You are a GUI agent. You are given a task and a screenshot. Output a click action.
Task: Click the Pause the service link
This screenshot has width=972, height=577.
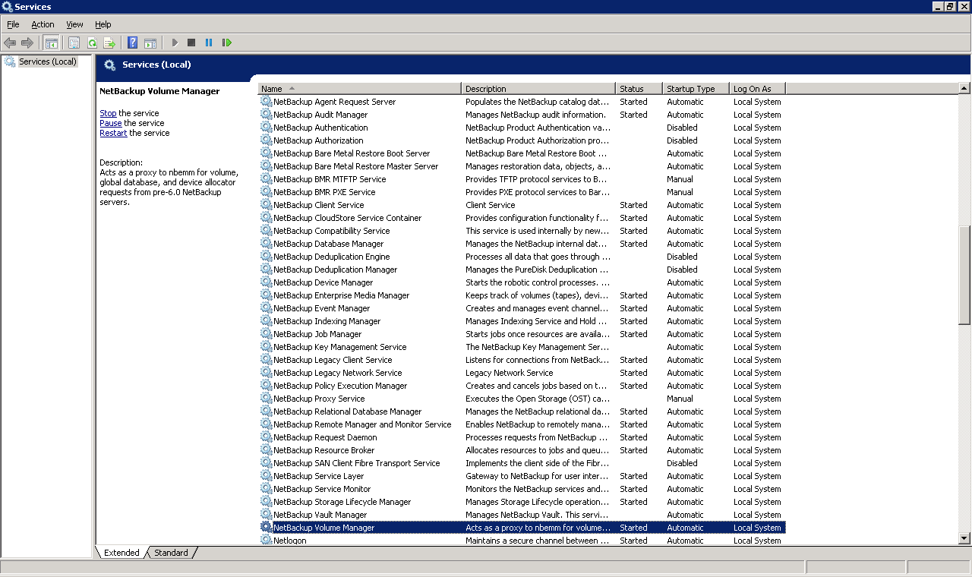tap(110, 123)
